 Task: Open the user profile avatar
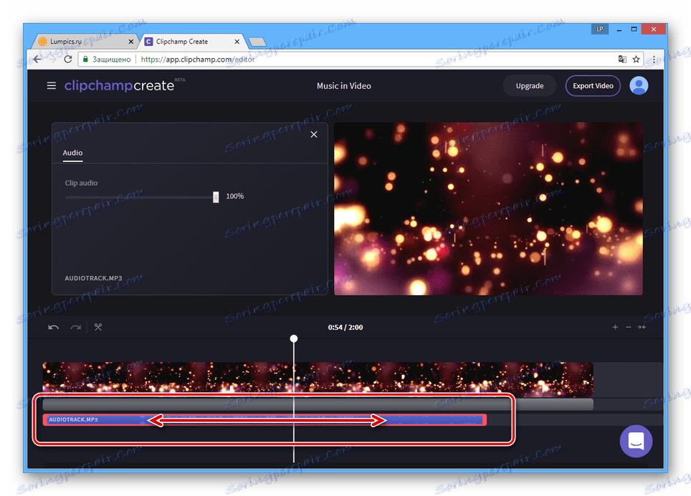(x=639, y=85)
